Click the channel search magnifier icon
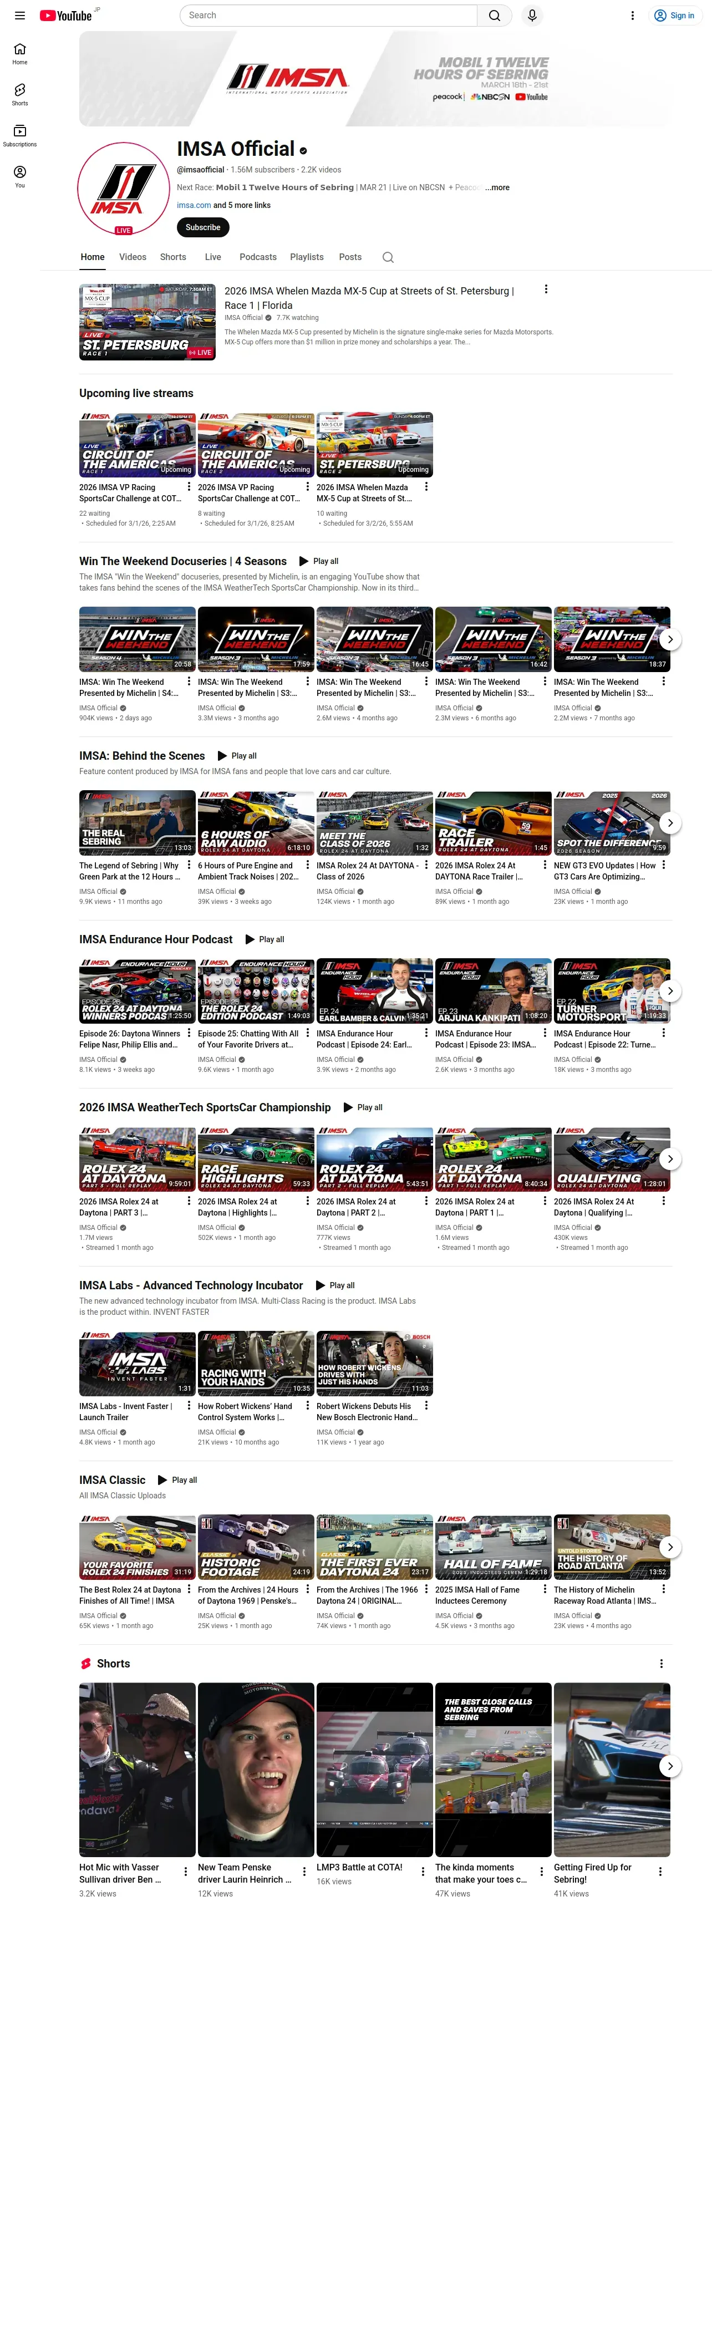The image size is (712, 2349). (x=388, y=257)
